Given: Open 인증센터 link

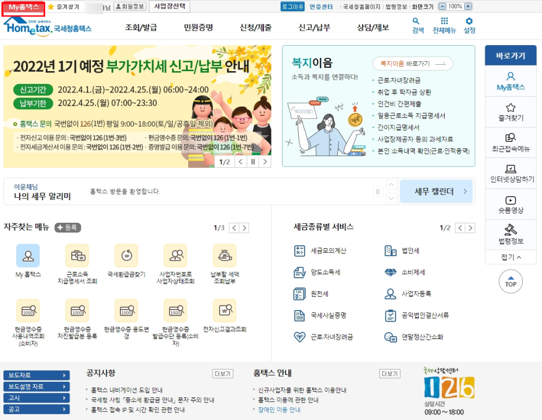Looking at the screenshot, I should click(321, 6).
